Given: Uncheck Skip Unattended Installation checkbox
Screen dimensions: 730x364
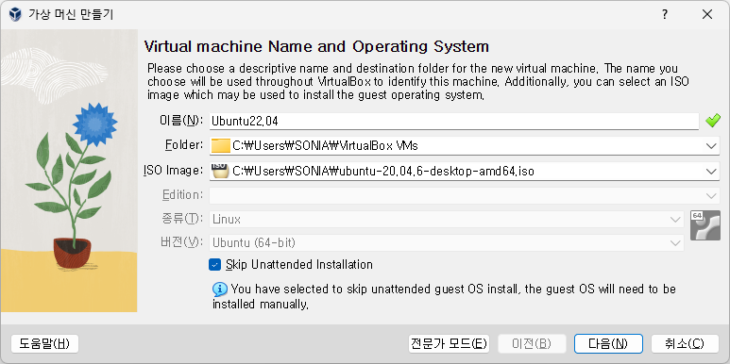Looking at the screenshot, I should (x=214, y=265).
